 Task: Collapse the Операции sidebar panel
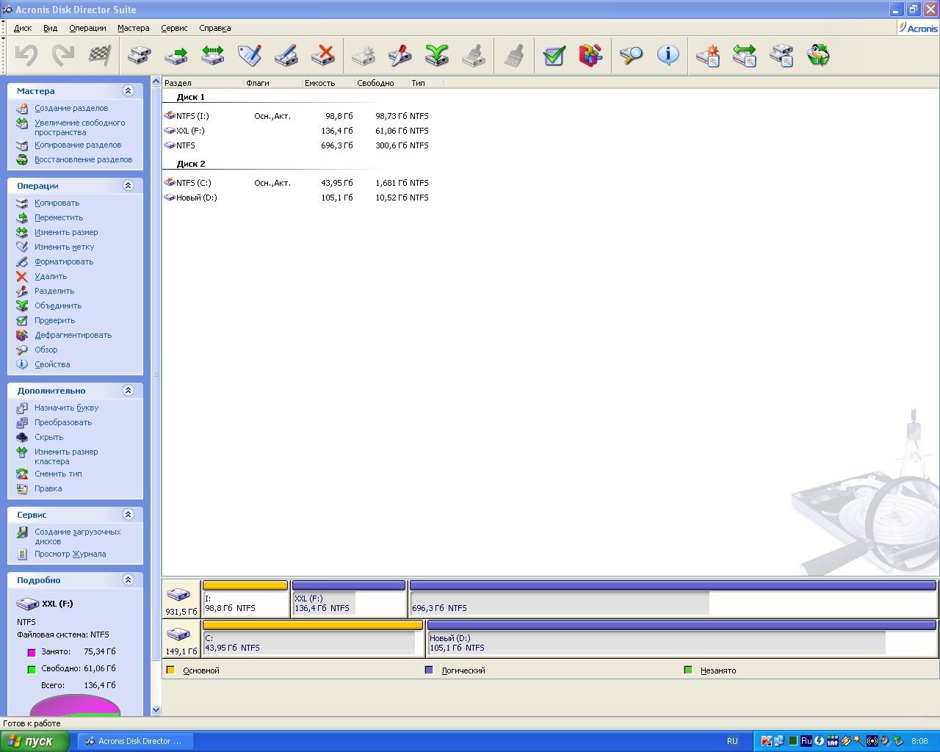[129, 186]
